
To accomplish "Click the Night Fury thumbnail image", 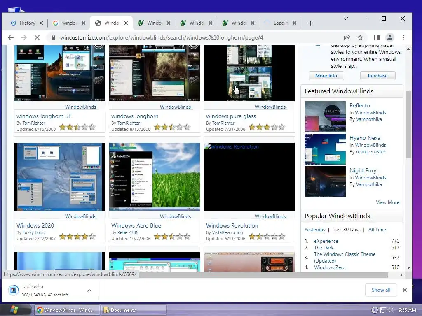I will [325, 181].
